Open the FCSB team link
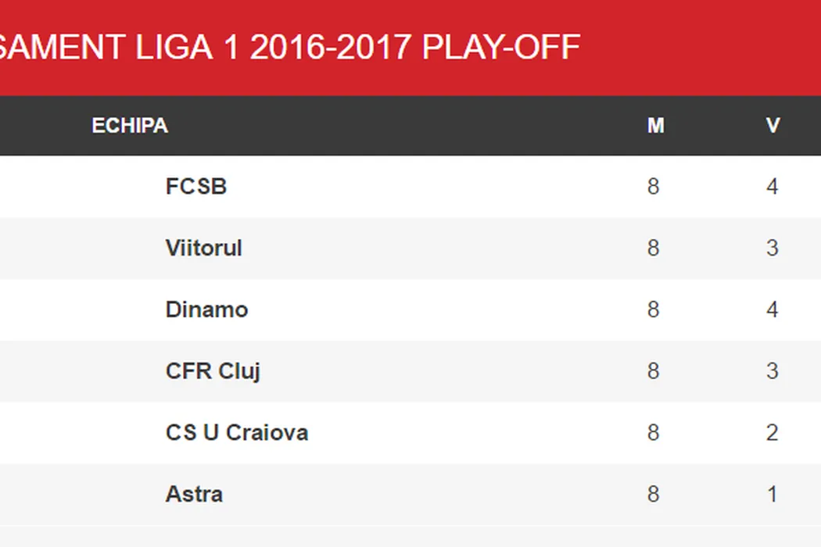Screen dimensions: 821x547 (196, 187)
